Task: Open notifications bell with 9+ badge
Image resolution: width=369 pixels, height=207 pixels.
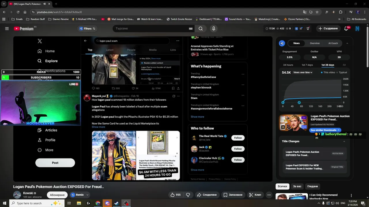Action: (347, 28)
